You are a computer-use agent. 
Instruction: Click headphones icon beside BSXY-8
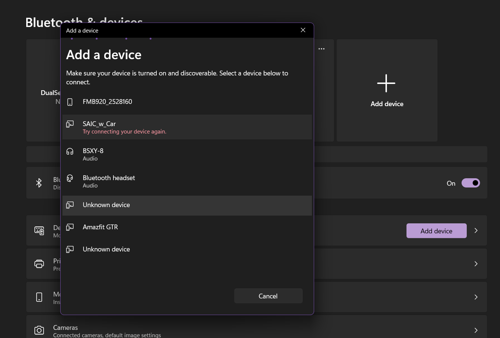tap(70, 151)
